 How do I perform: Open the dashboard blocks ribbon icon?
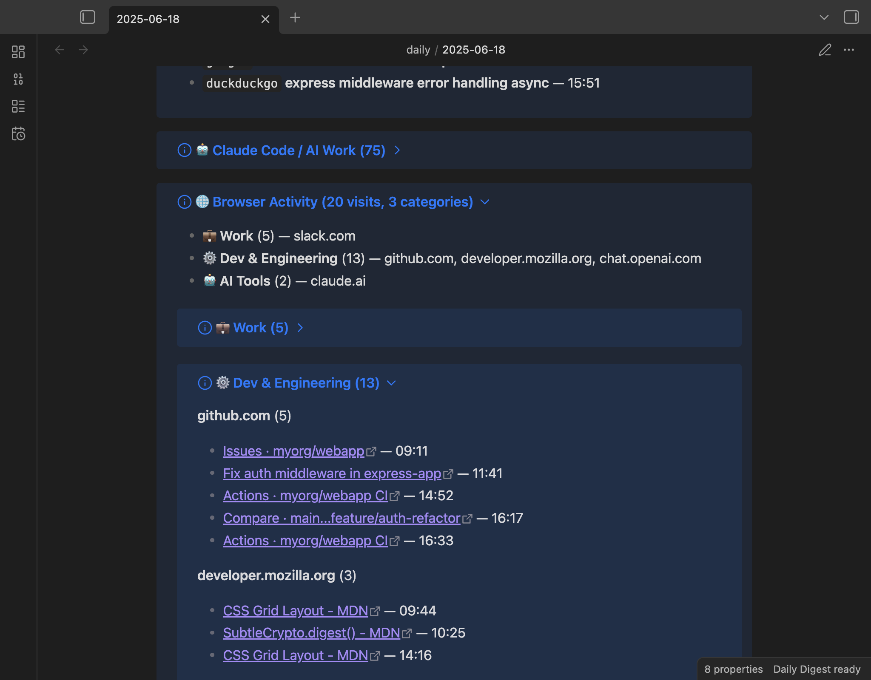(x=19, y=51)
